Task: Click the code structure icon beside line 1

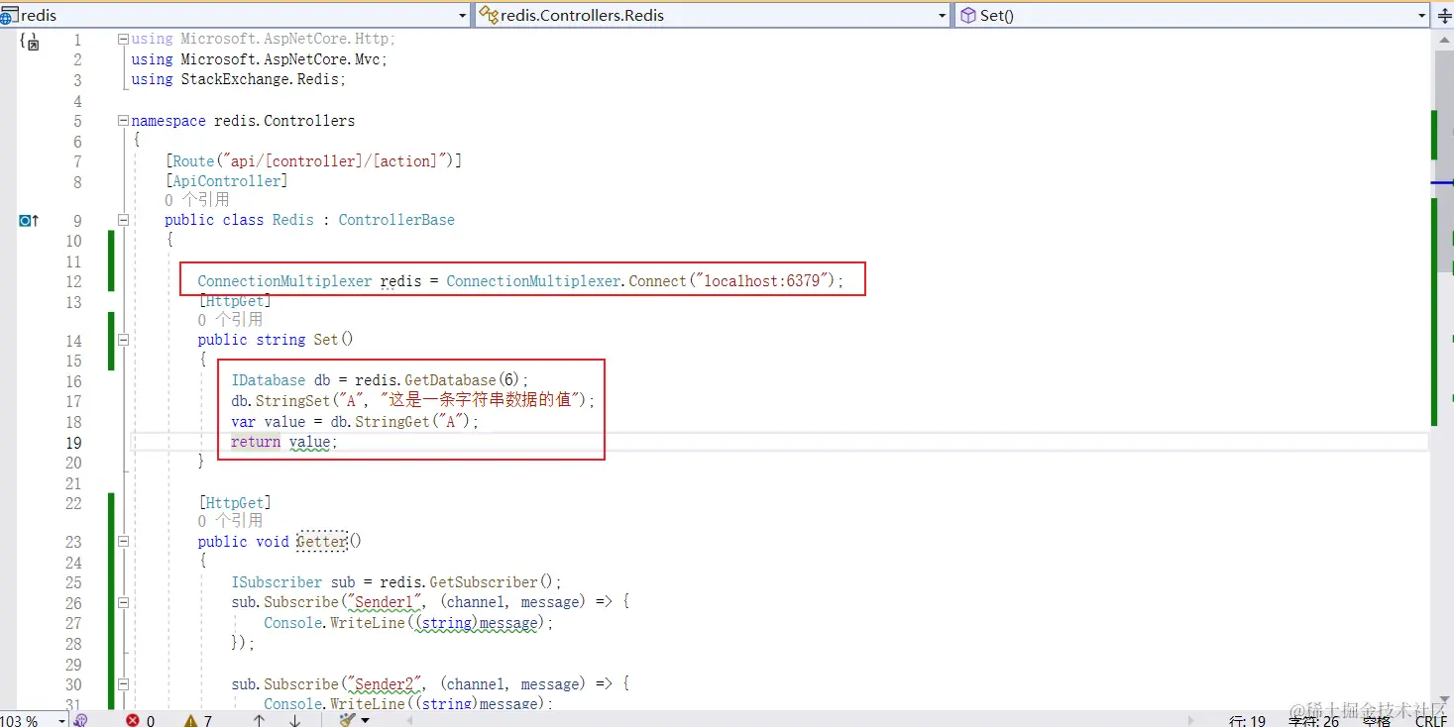Action: pyautogui.click(x=30, y=42)
